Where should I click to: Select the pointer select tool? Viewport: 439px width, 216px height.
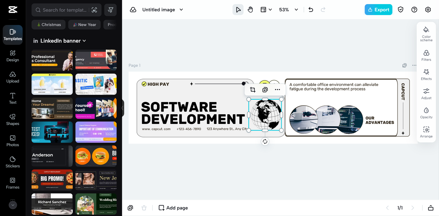pos(238,10)
